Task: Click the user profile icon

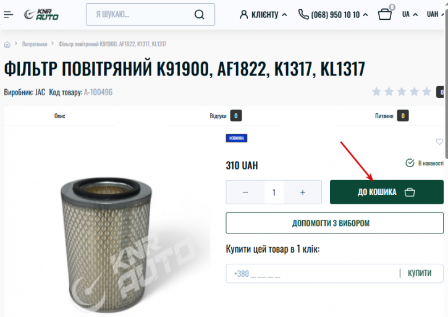Action: 243,14
